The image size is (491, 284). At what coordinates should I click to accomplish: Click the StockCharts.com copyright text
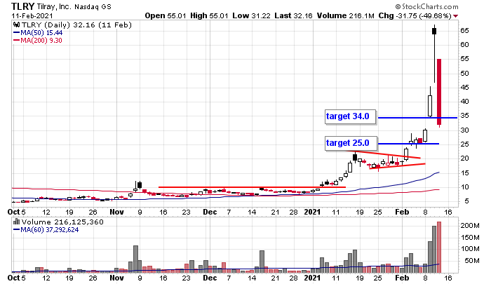(426, 6)
